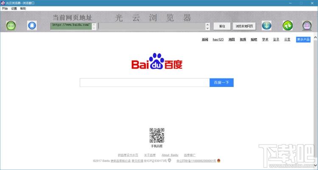Click the green refresh icon
The image size is (318, 170).
tap(287, 25)
